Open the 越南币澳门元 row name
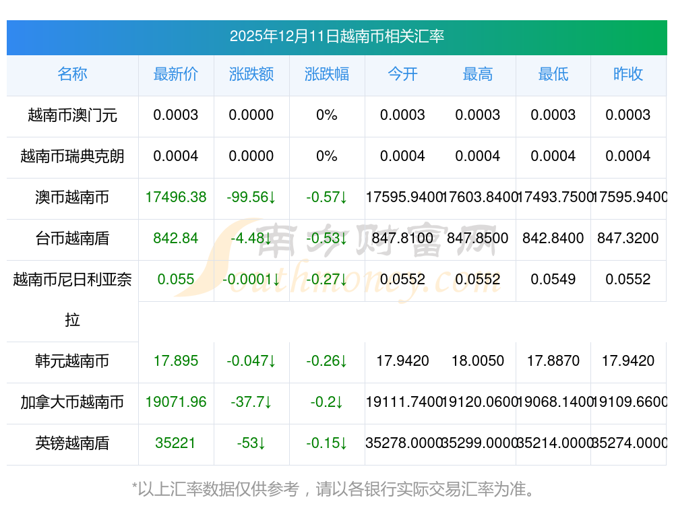Screen dimensions: 674x510 tap(72, 115)
